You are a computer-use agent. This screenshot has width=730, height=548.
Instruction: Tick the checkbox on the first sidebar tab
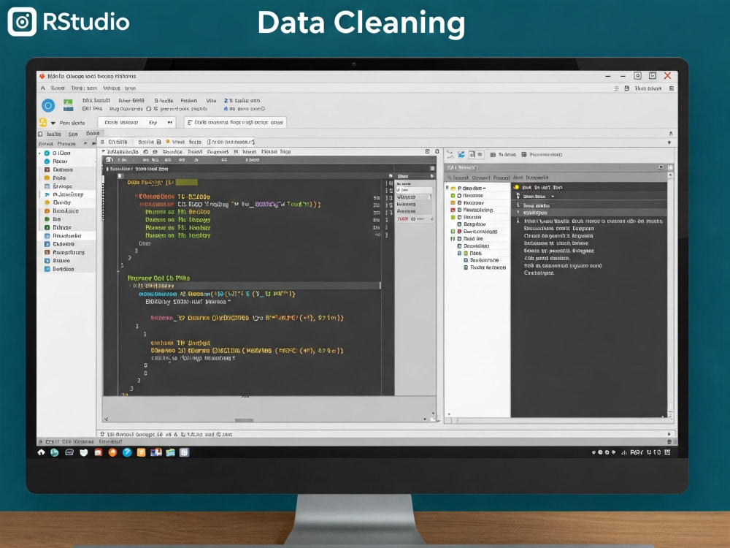tap(40, 134)
